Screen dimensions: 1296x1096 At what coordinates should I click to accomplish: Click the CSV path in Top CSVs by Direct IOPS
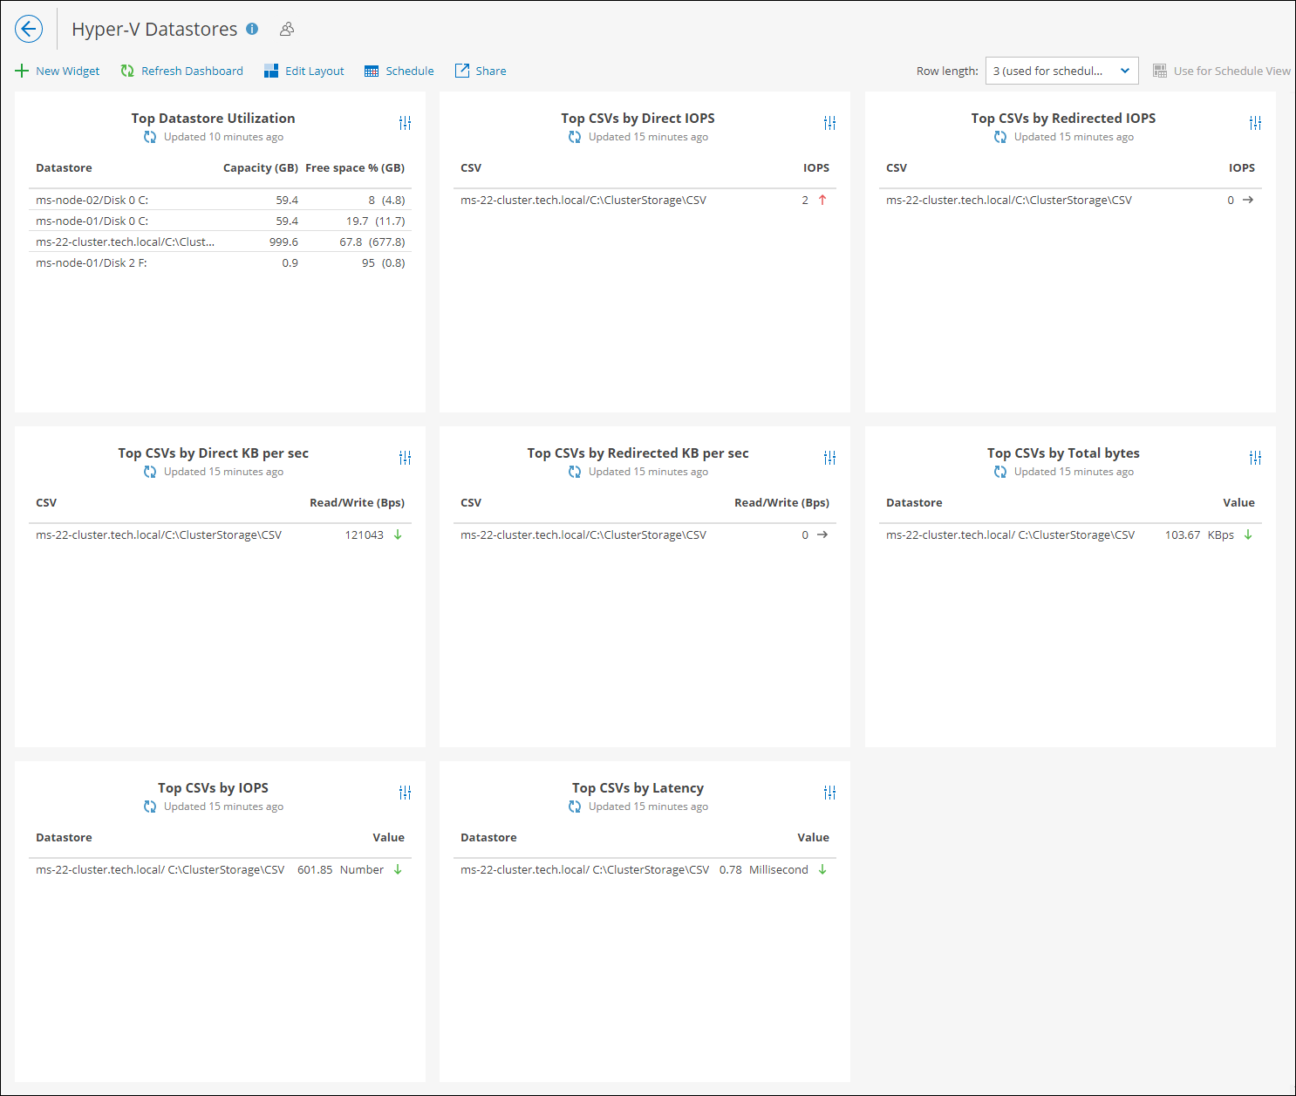(583, 200)
